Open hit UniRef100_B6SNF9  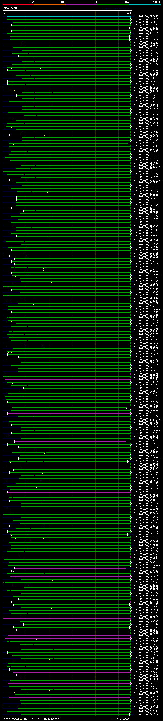[x=146, y=444]
